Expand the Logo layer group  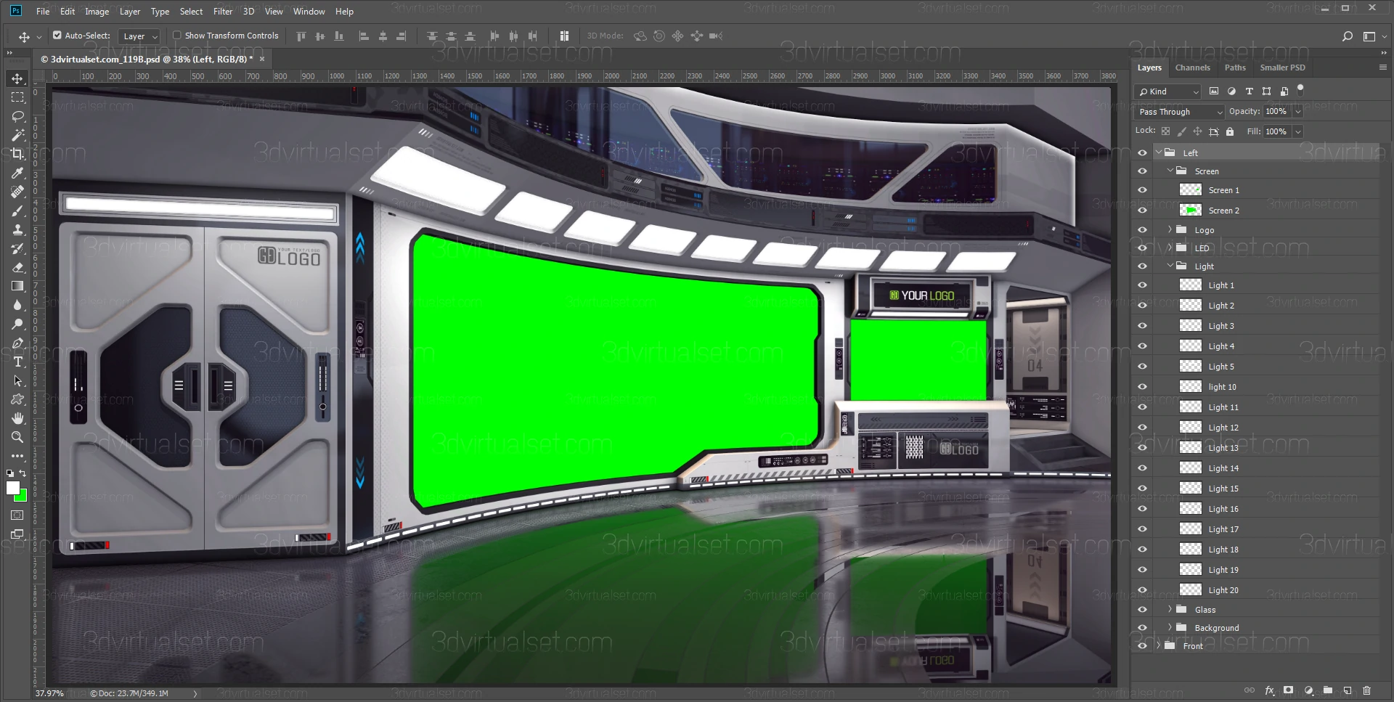(1170, 229)
